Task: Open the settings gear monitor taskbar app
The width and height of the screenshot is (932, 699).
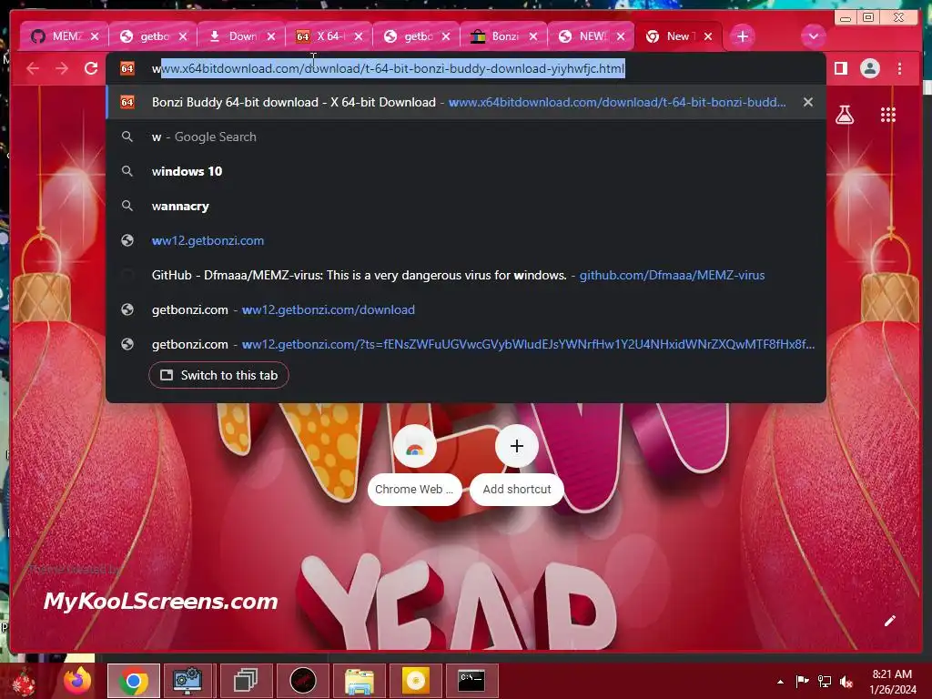Action: tap(187, 681)
